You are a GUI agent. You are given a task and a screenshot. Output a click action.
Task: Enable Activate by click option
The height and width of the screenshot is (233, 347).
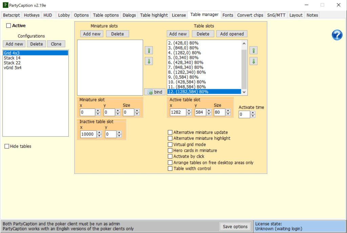[x=170, y=156]
